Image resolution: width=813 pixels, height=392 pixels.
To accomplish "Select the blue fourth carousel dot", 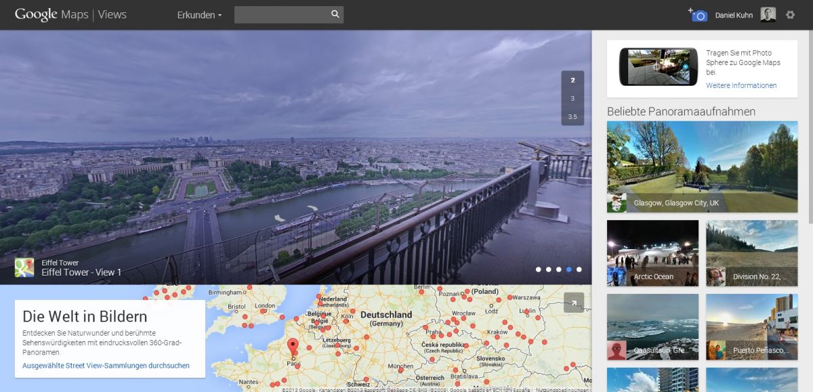I will (x=569, y=269).
